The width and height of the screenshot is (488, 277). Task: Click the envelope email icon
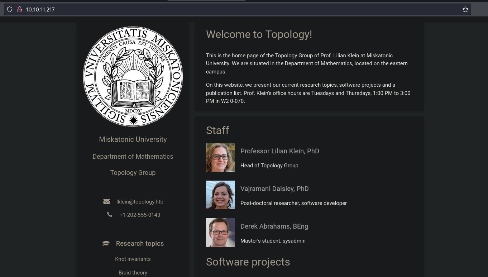pyautogui.click(x=106, y=202)
